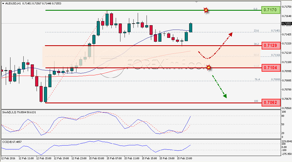Click the 12 Feb 23:00 time label
This screenshot has height=162, width=292.
79,158
